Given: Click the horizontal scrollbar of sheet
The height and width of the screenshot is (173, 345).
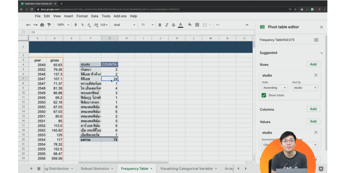Looking at the screenshot, I should pyautogui.click(x=123, y=163).
